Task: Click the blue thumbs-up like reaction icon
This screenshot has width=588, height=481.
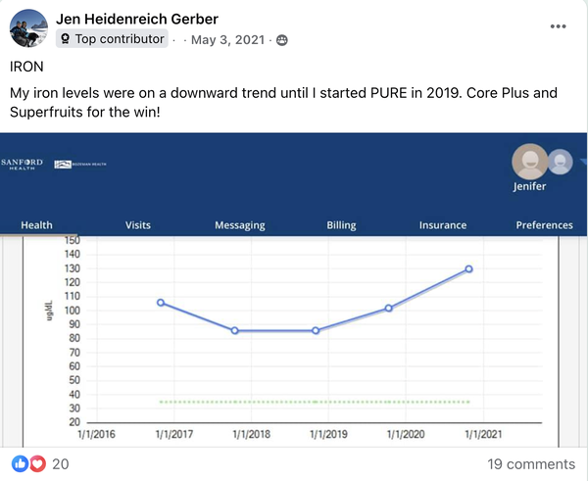Action: pos(20,463)
